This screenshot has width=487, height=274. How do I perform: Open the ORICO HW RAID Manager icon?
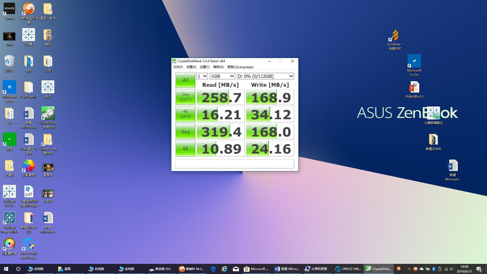click(29, 244)
